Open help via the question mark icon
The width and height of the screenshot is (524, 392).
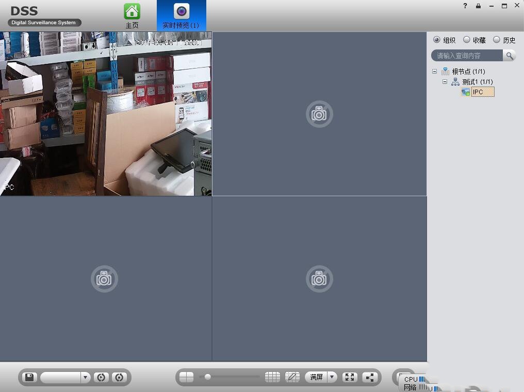pos(465,6)
